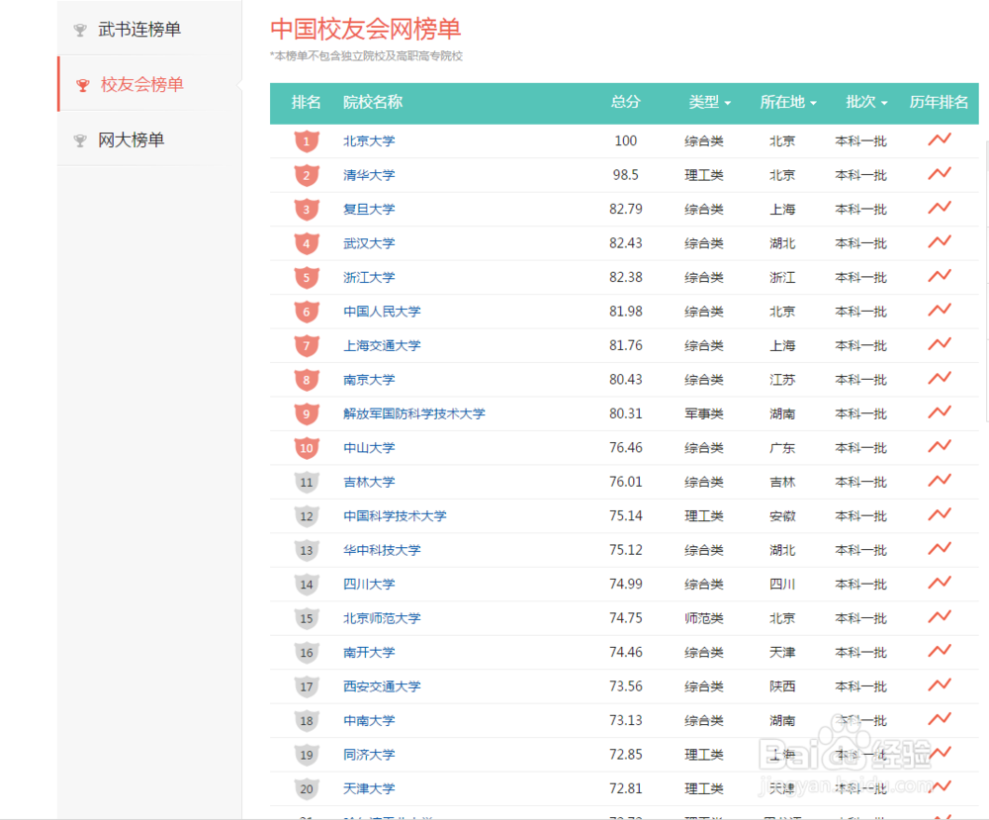Open the 中国人民大学 link
Image resolution: width=989 pixels, height=820 pixels.
[x=382, y=312]
